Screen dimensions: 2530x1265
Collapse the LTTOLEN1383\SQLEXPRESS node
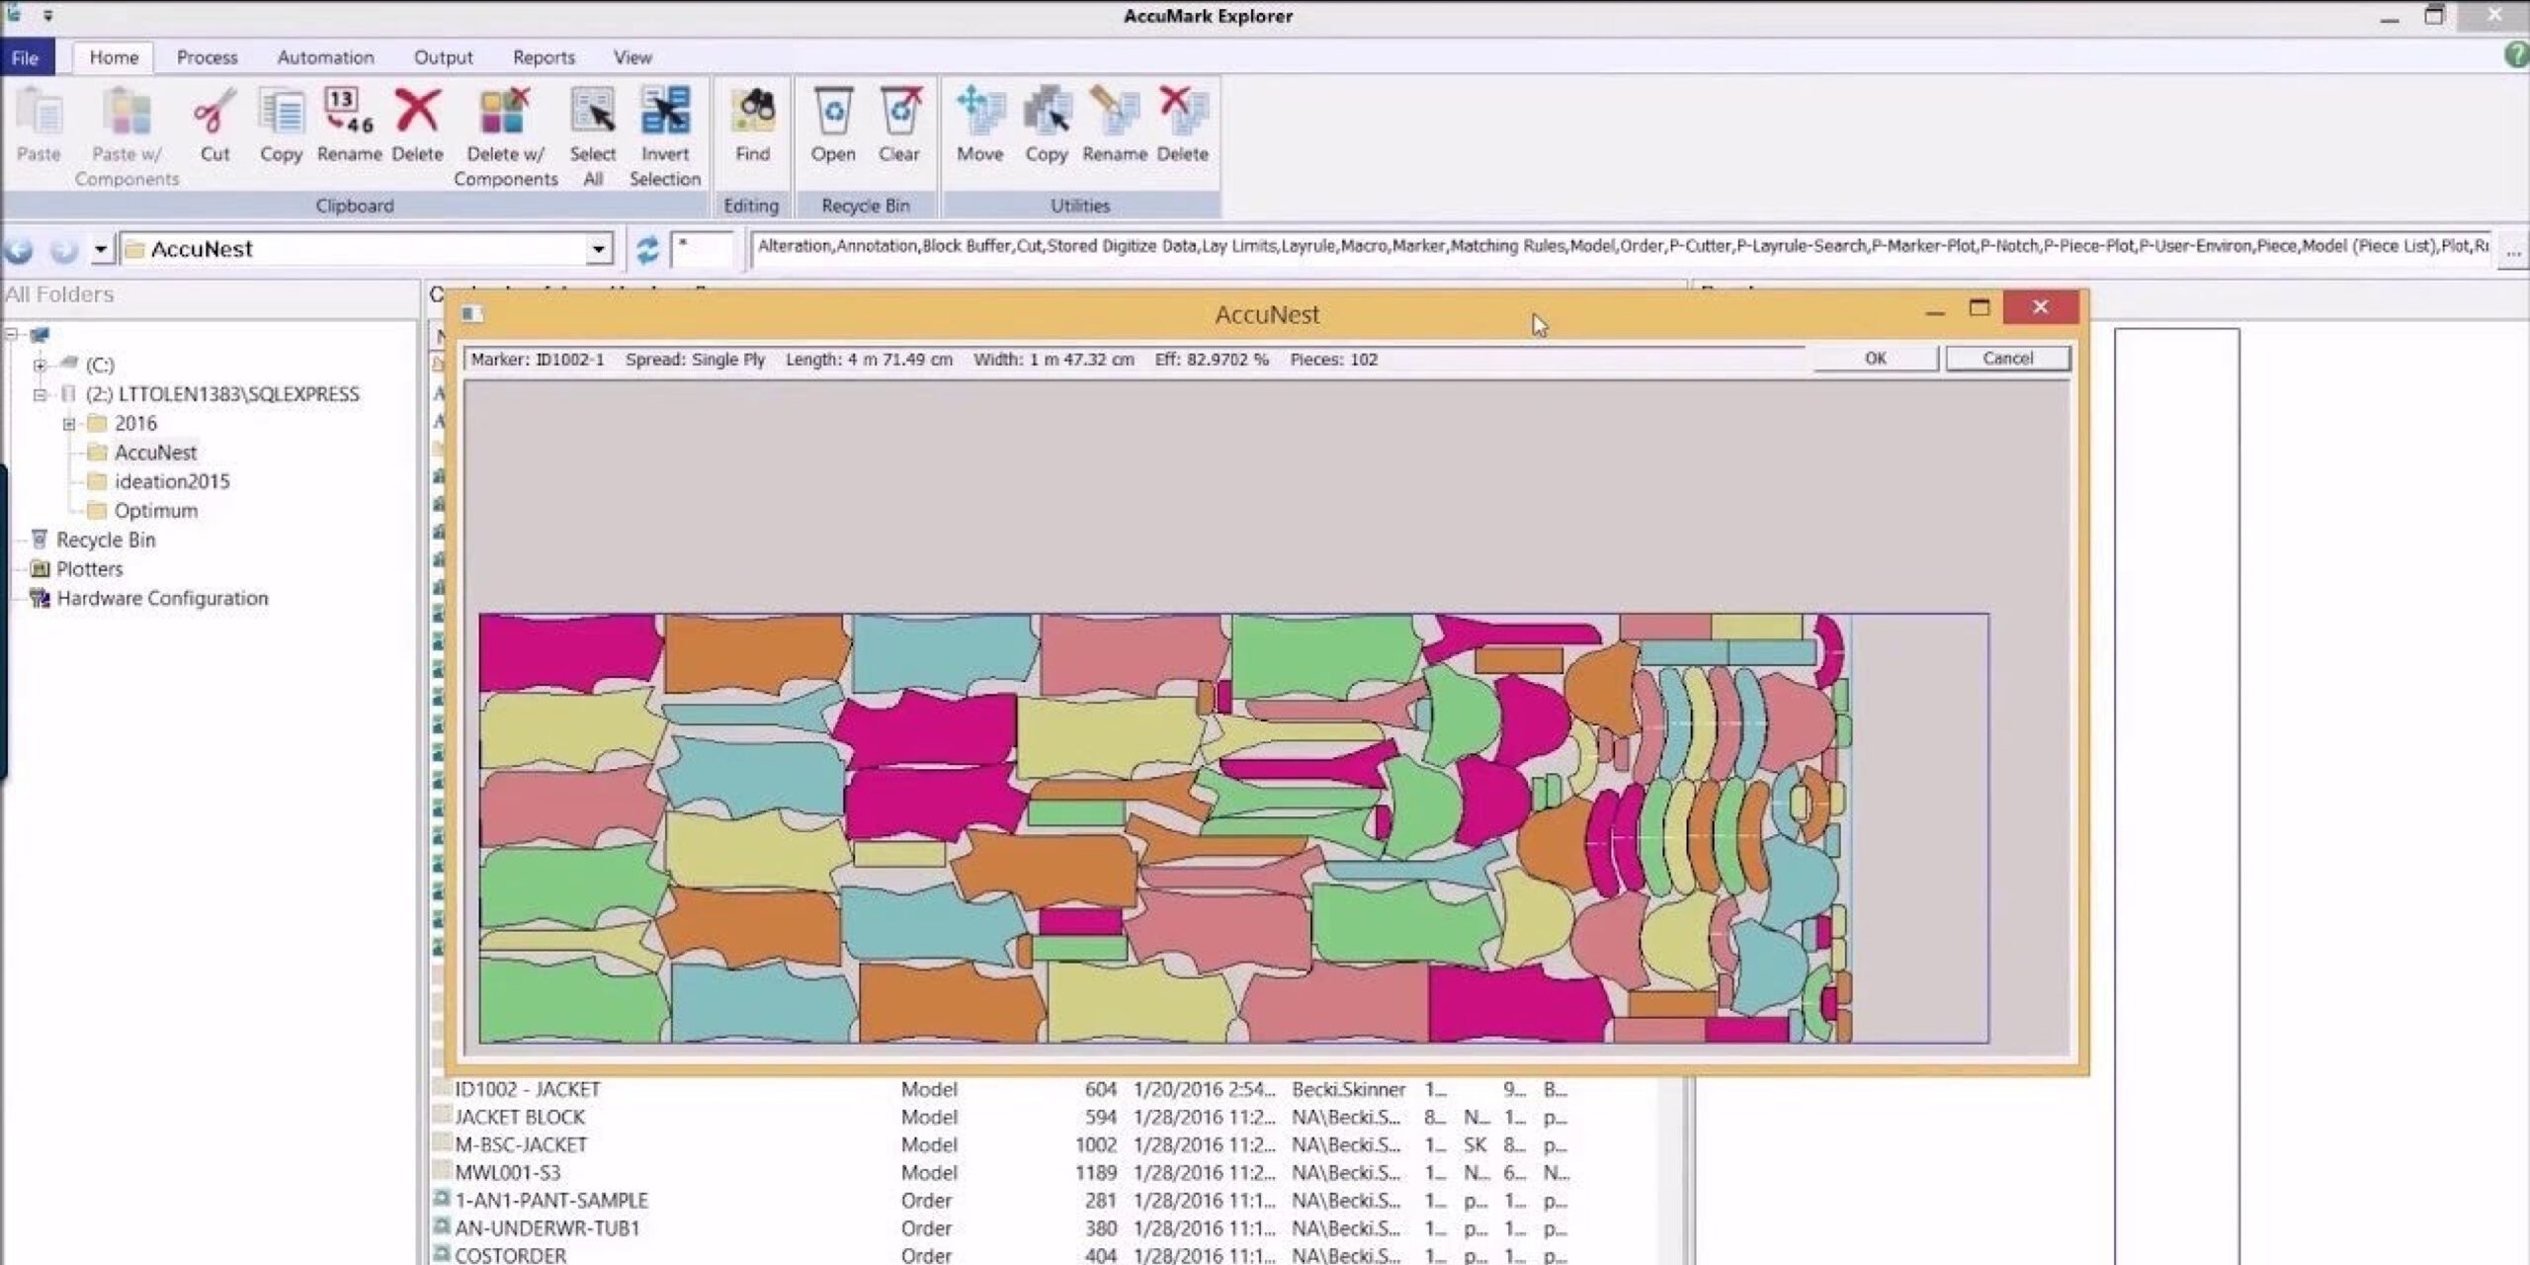(x=40, y=394)
